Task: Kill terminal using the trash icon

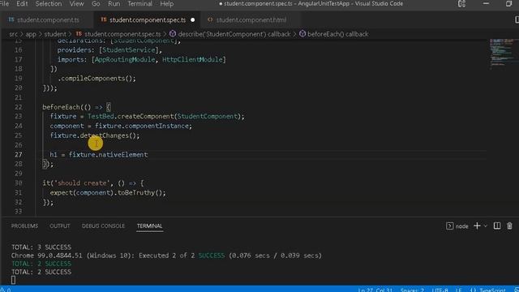Action: [509, 225]
